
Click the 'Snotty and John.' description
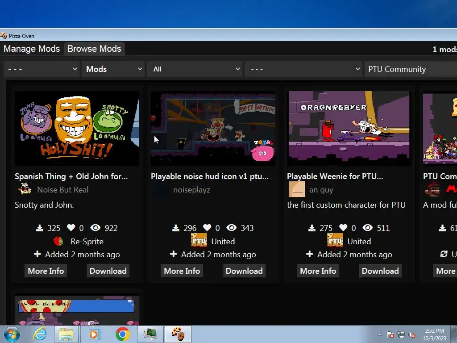44,205
